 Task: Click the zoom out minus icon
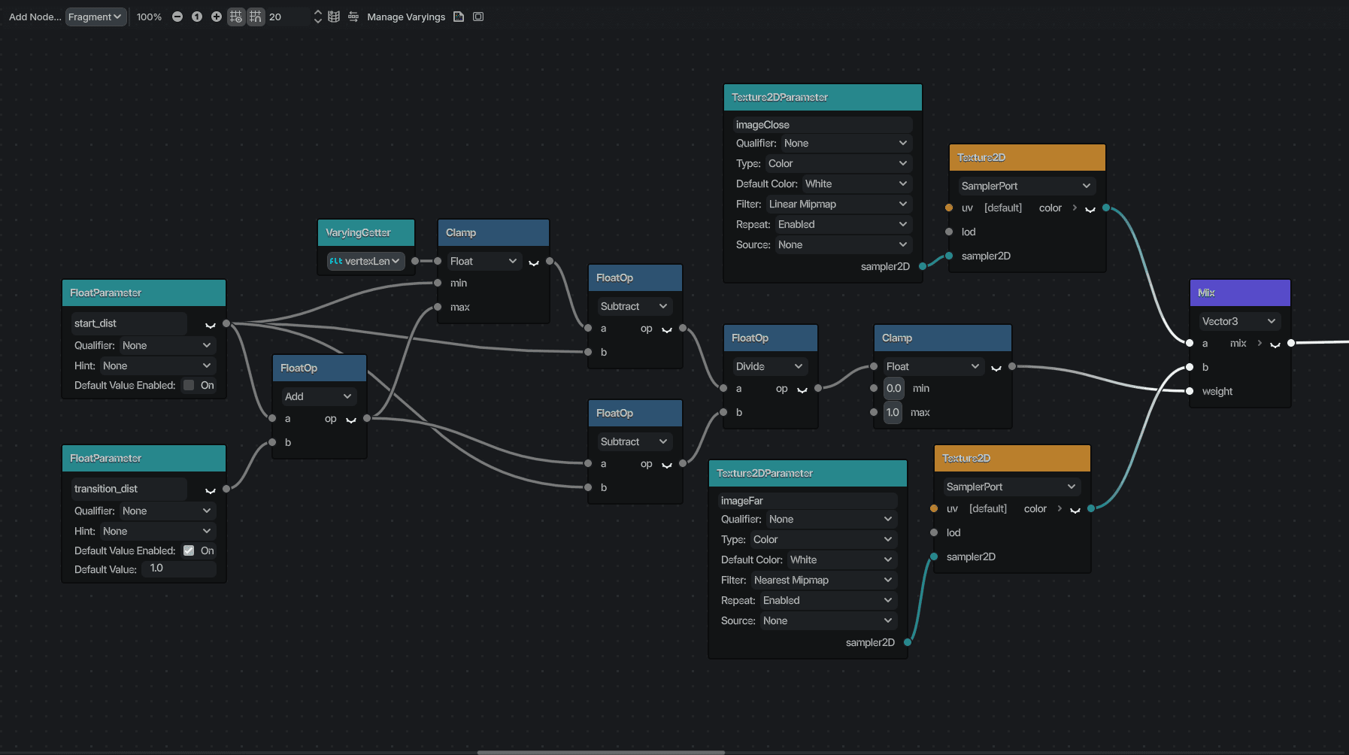click(x=177, y=17)
